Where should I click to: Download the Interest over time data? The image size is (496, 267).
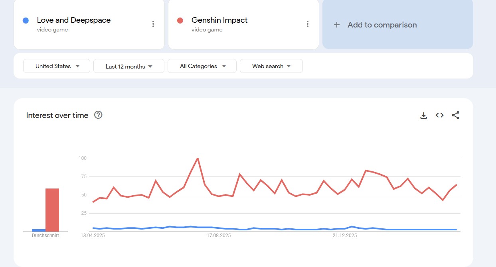(x=424, y=116)
